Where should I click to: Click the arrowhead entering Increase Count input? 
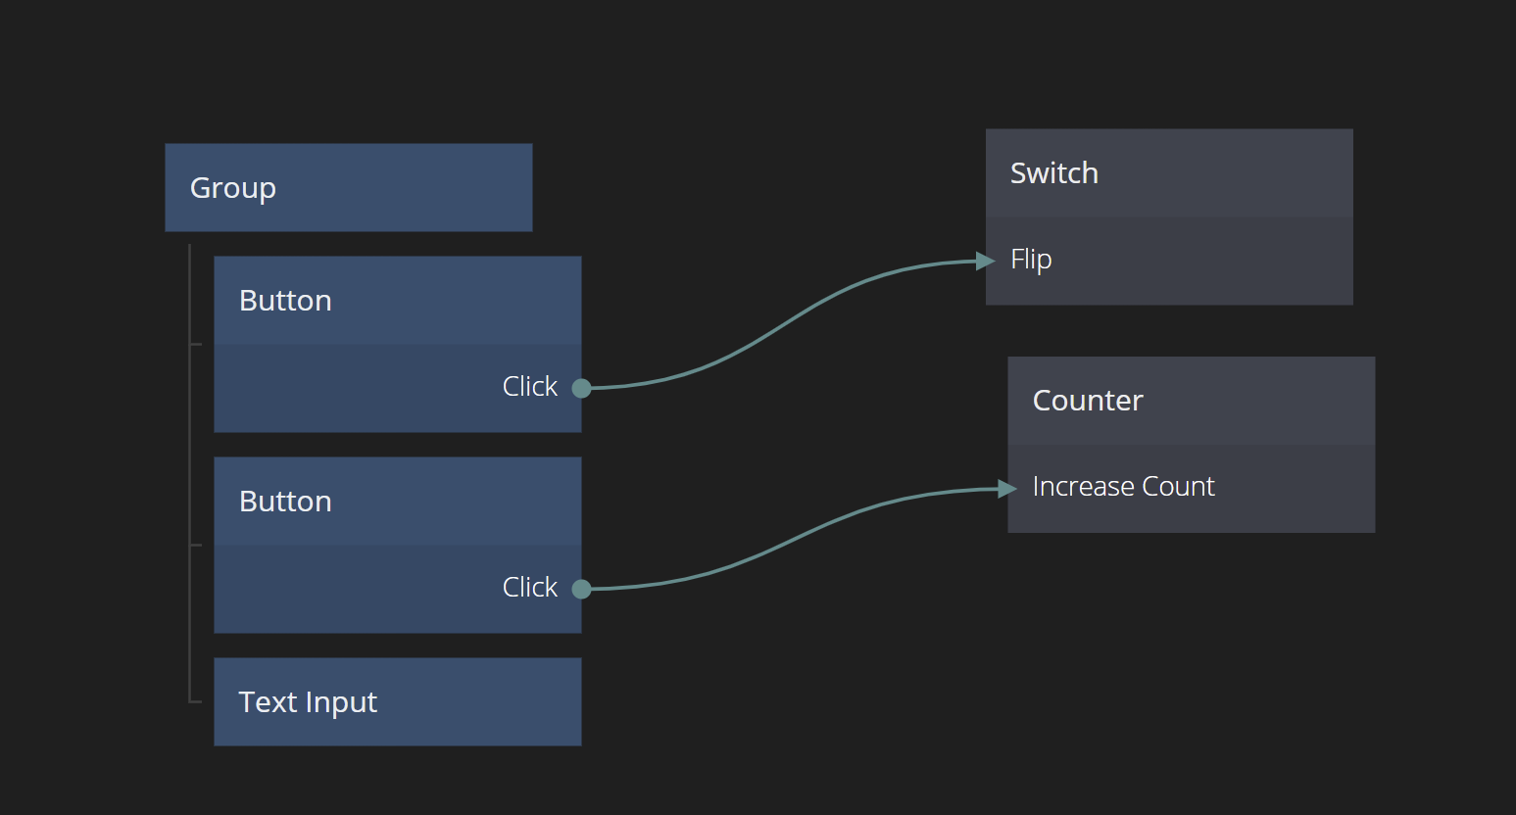[1007, 488]
